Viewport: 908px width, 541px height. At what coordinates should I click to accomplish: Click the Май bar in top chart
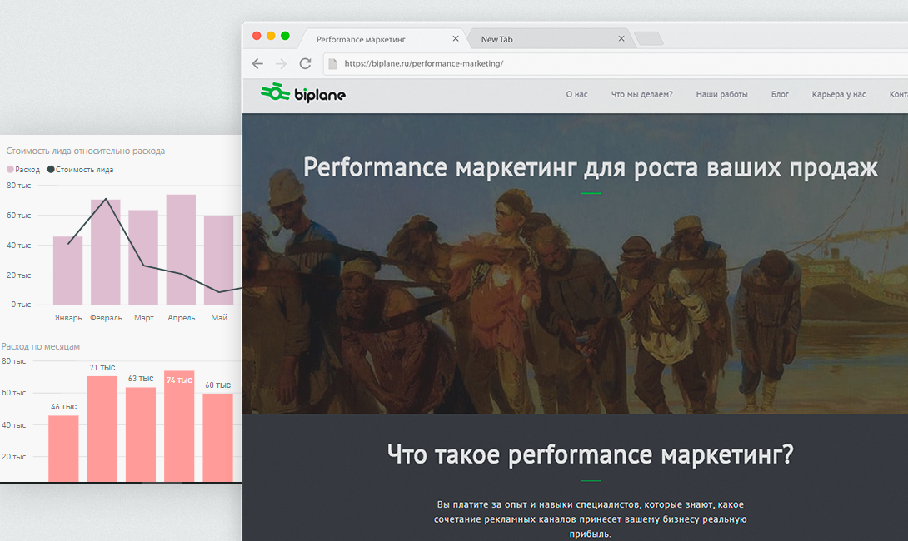pyautogui.click(x=218, y=260)
